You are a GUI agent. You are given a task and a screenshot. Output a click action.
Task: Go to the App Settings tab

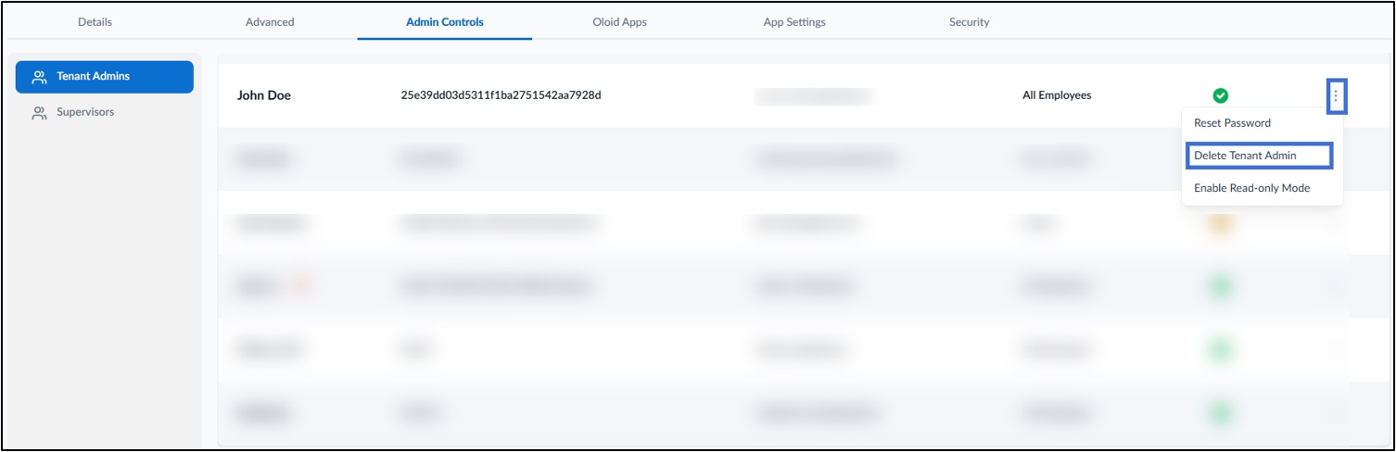click(794, 21)
